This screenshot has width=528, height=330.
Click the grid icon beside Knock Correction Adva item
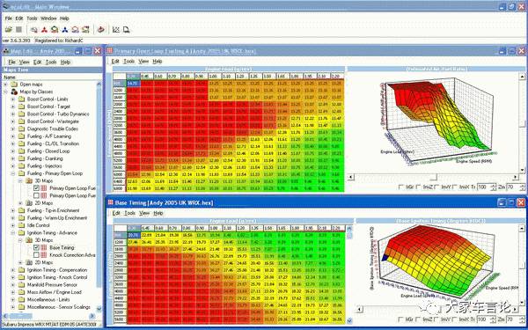coord(44,255)
